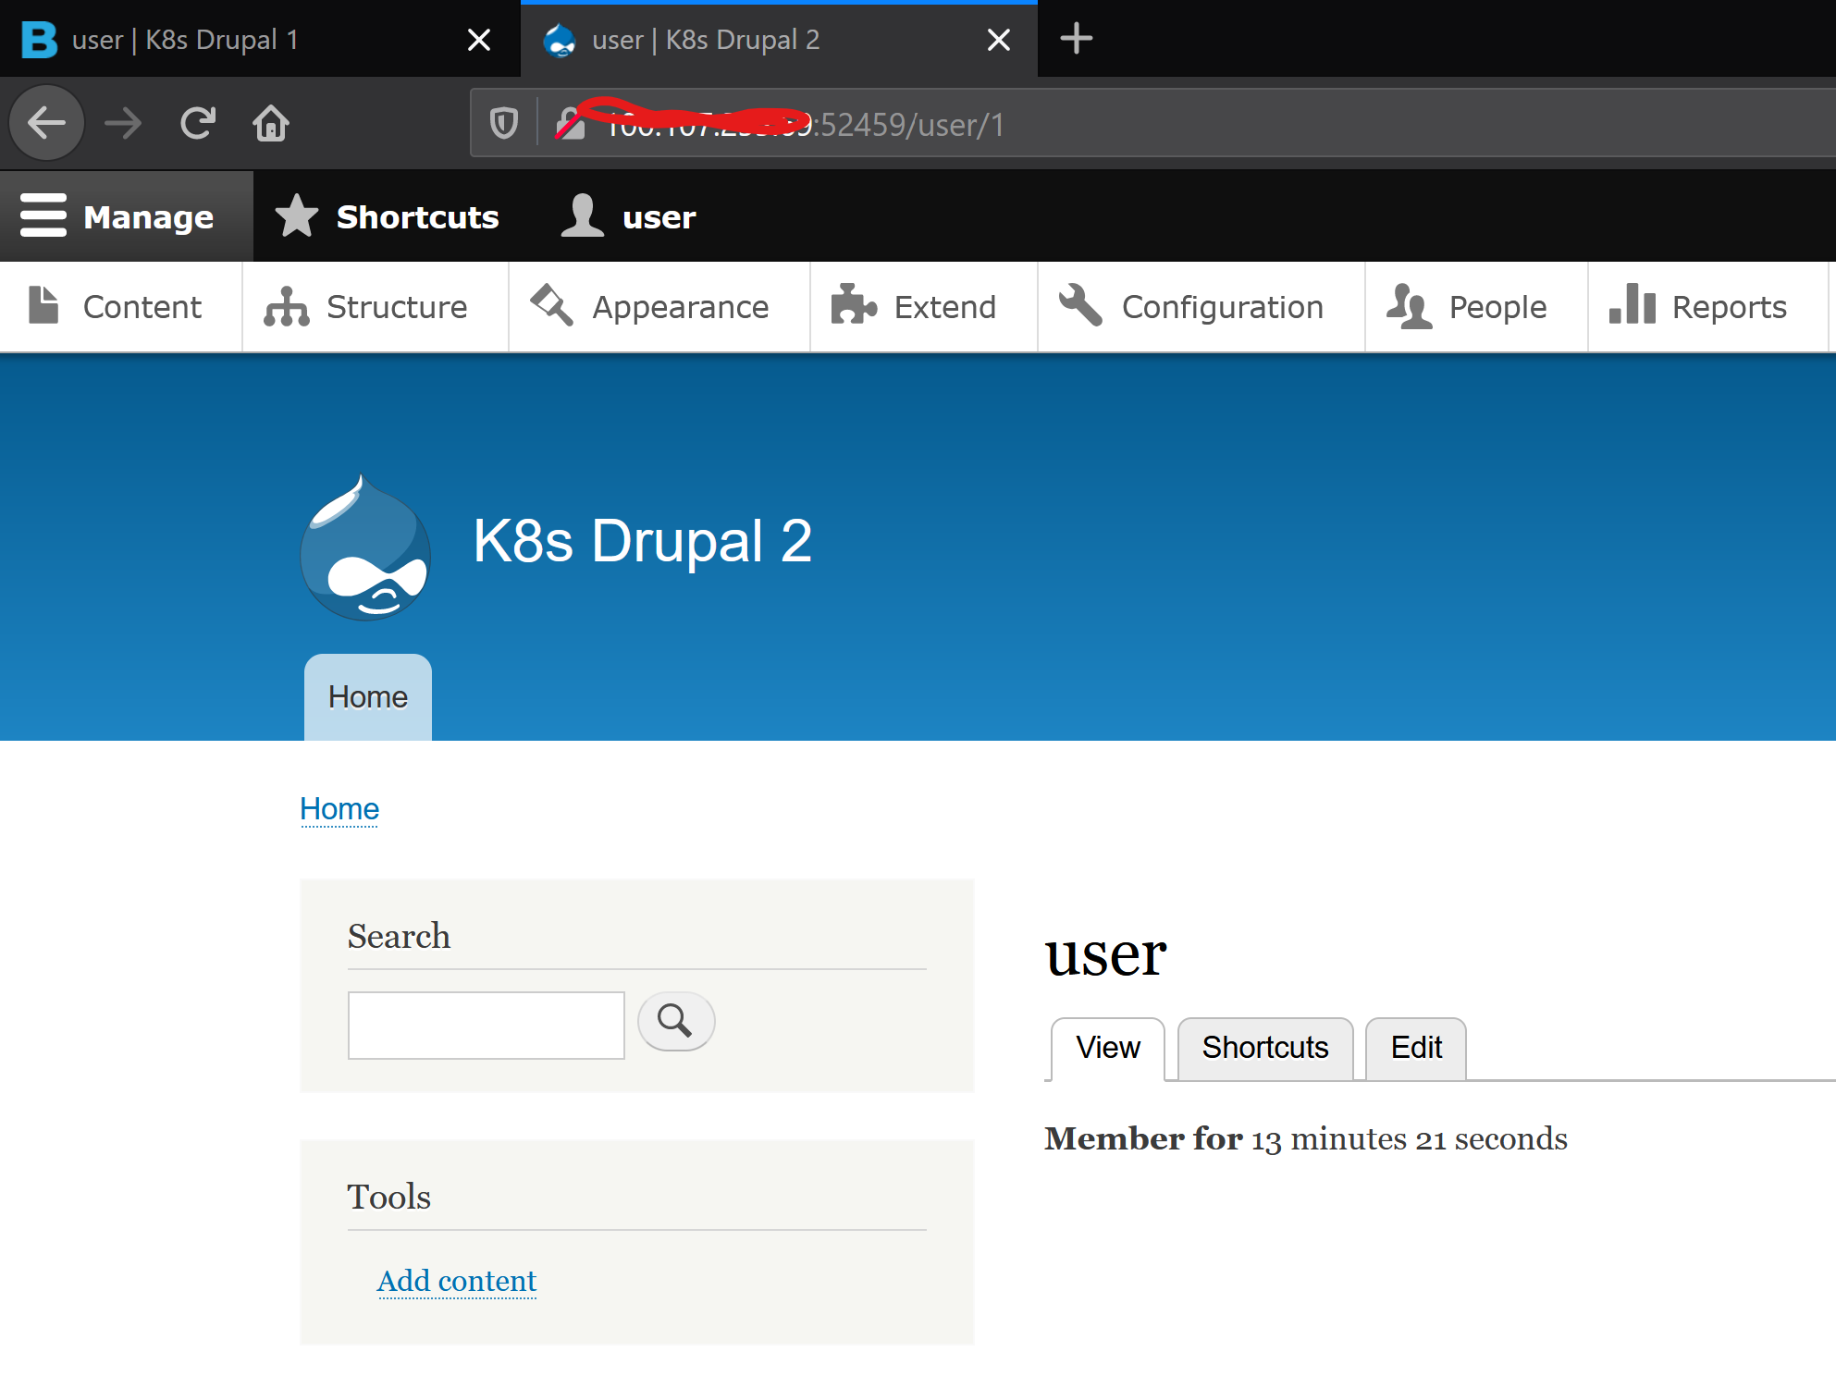Click the Drupal drop logo

pyautogui.click(x=365, y=547)
